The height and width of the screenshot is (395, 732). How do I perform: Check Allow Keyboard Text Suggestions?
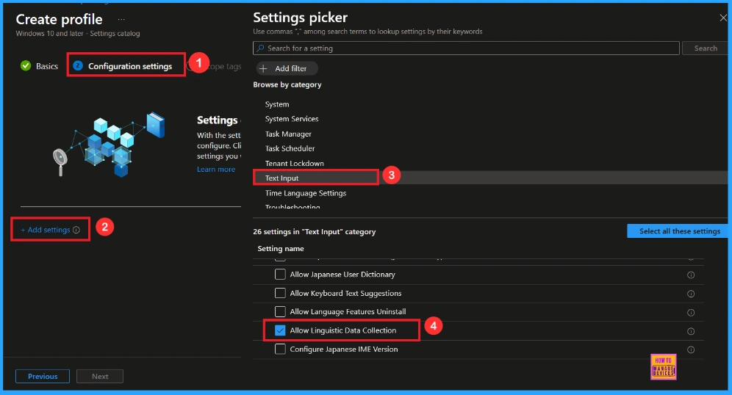click(x=280, y=293)
